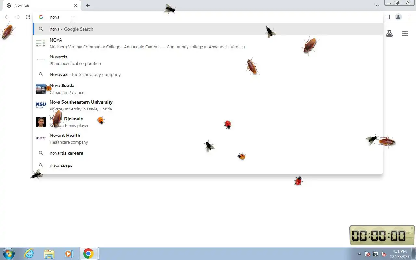Click search icon beside nova corps
The width and height of the screenshot is (416, 260).
coord(41,165)
